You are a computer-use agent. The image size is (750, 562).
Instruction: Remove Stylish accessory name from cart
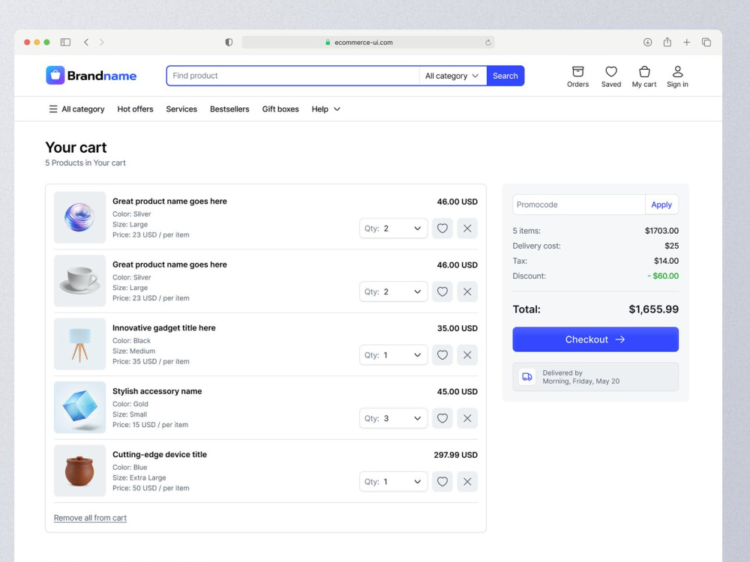[x=467, y=418]
